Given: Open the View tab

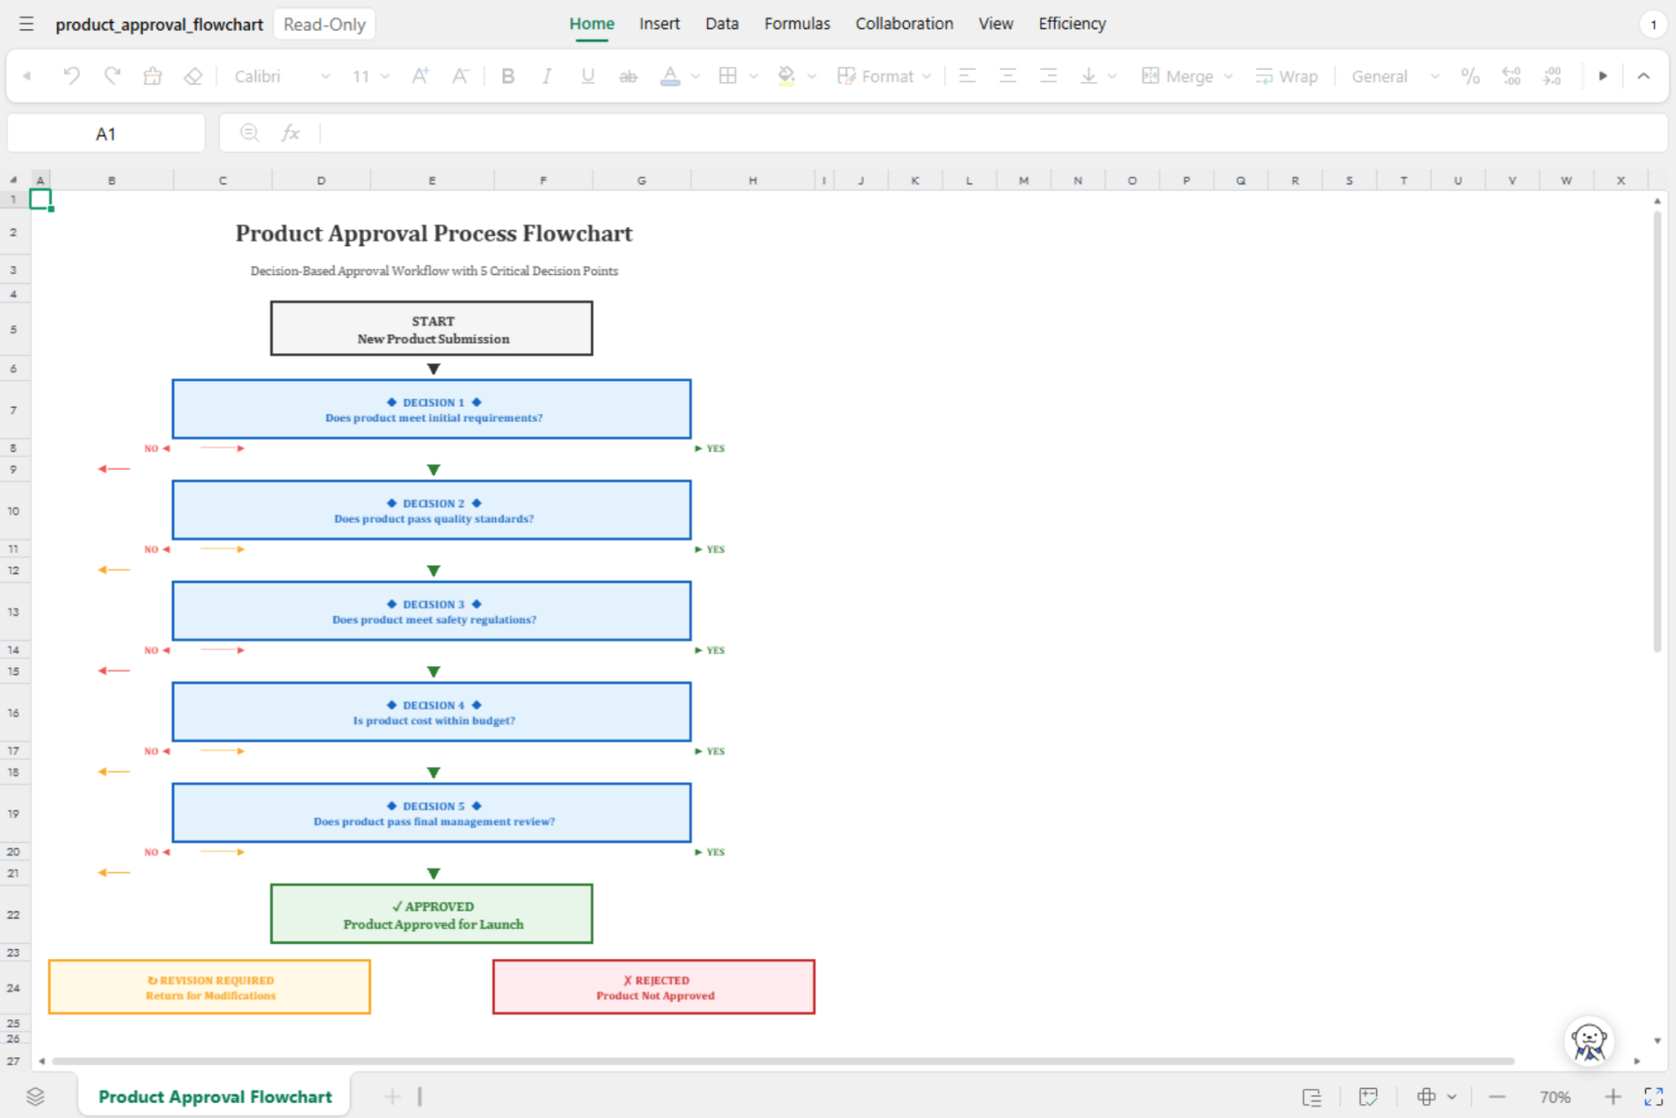Looking at the screenshot, I should (x=995, y=24).
